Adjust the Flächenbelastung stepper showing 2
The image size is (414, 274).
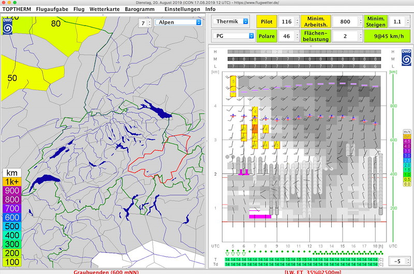tap(361, 36)
